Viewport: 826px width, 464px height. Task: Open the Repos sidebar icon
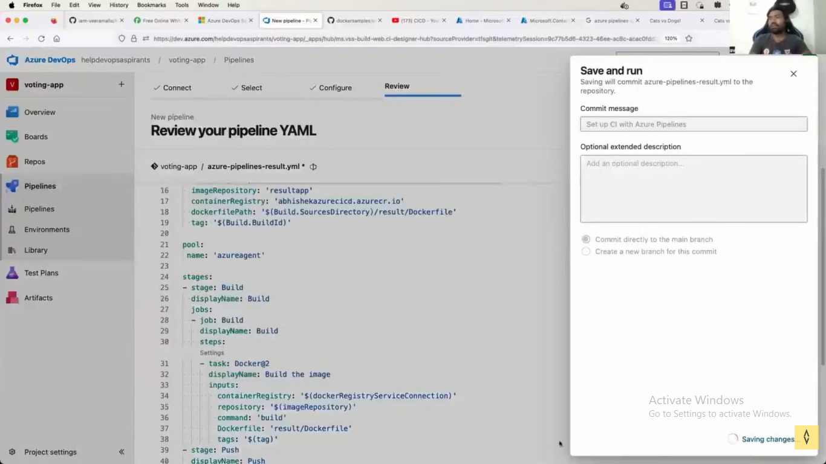[12, 161]
